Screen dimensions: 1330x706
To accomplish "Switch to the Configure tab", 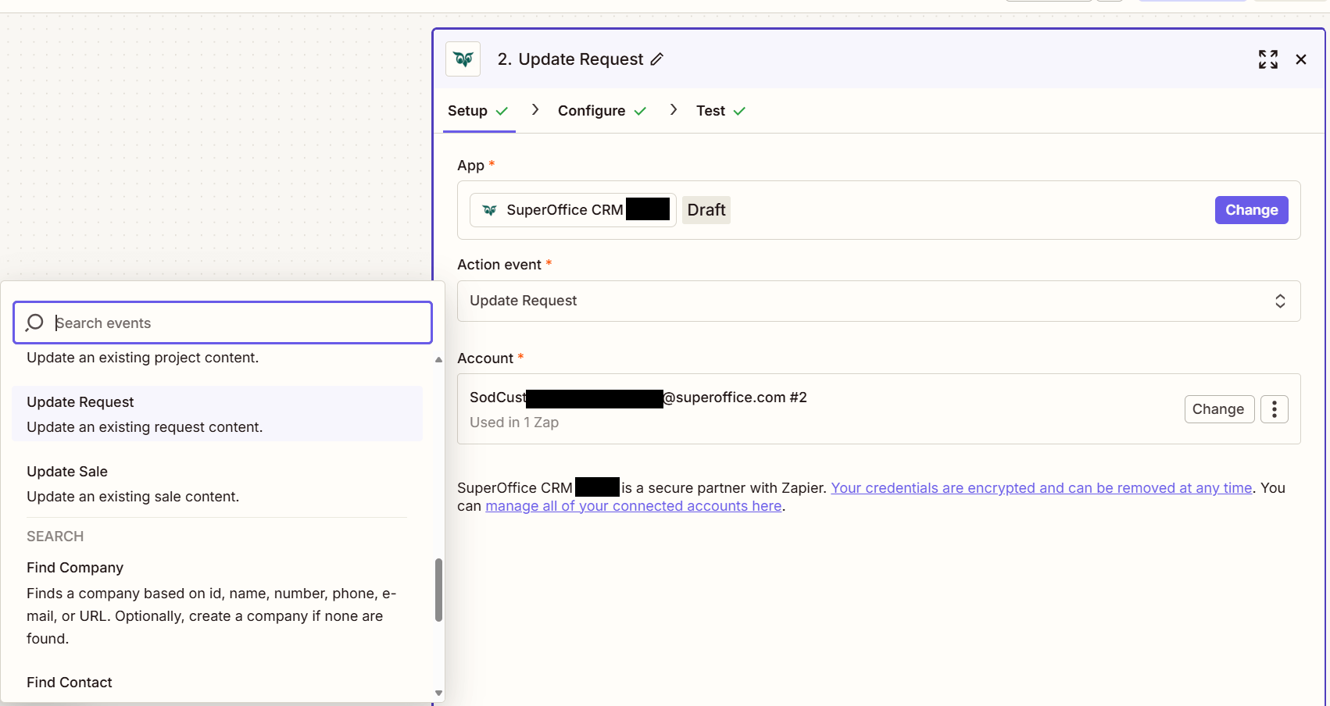I will tap(591, 110).
